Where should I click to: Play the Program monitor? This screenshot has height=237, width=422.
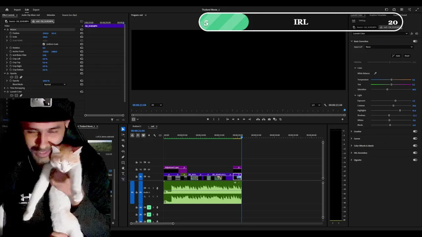pos(238,119)
